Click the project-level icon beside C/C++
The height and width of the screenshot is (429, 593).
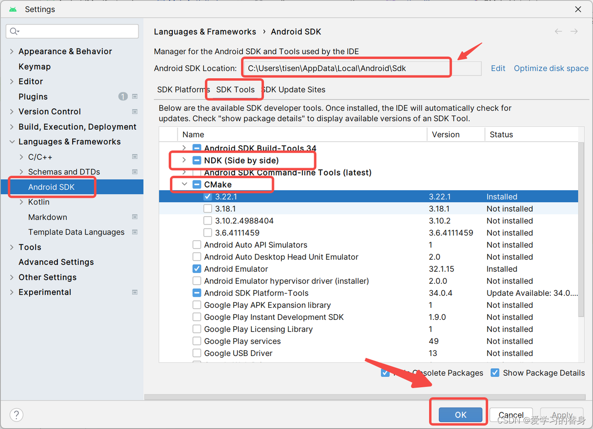[x=135, y=157]
